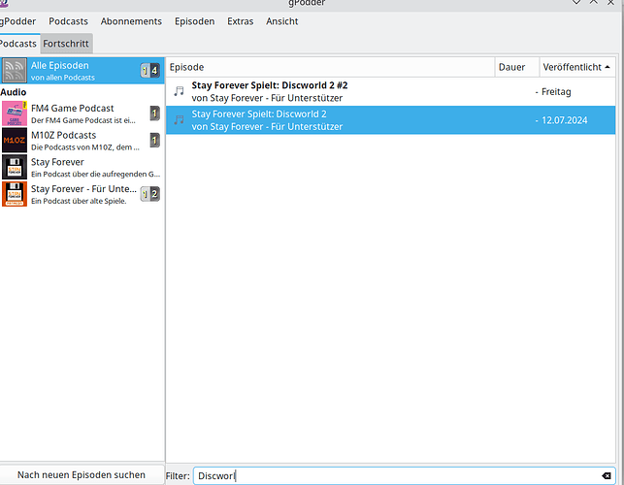Click Nach neuen Episoden suchen button

(x=82, y=475)
